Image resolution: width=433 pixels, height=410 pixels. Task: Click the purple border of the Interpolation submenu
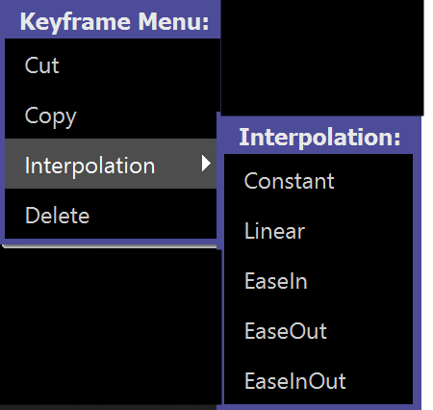417,263
